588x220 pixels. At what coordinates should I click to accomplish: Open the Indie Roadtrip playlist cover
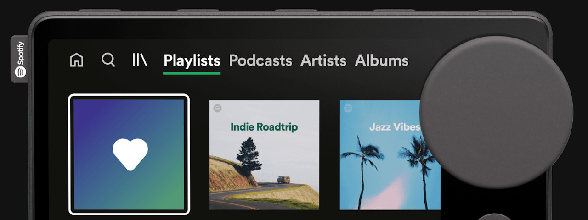click(x=264, y=155)
